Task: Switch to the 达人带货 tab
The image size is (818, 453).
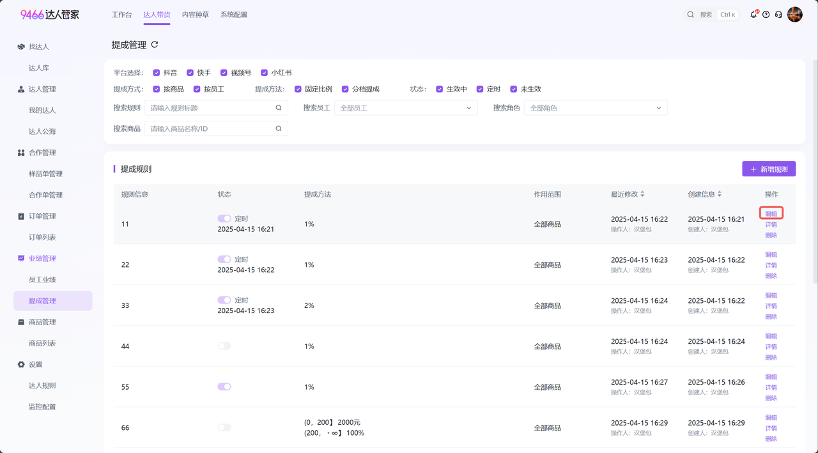Action: pos(157,14)
